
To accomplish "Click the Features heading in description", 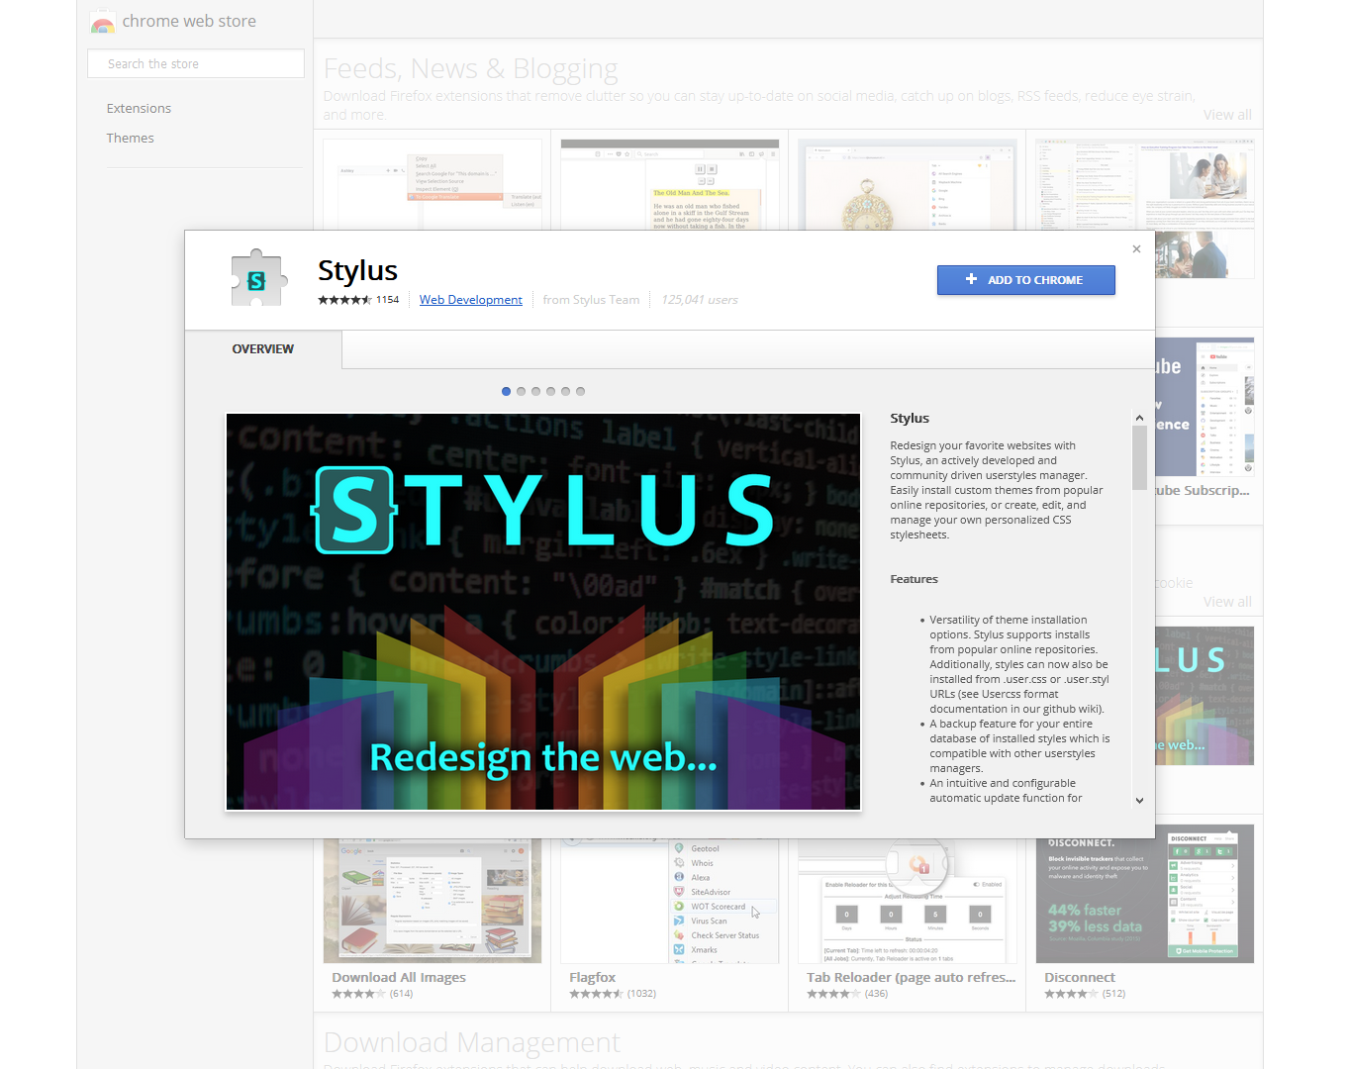I will (914, 579).
